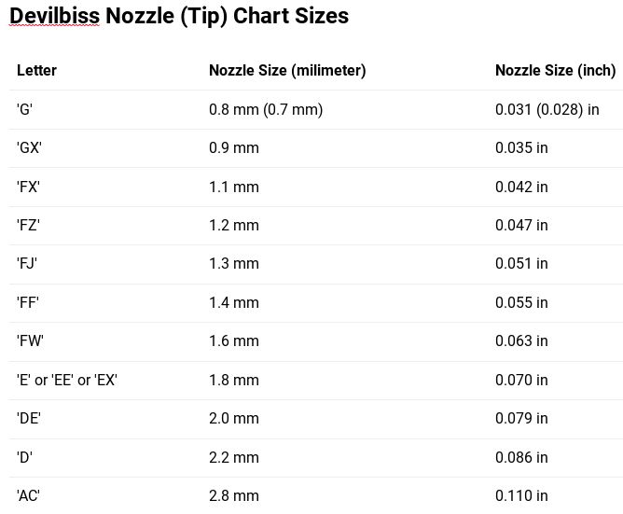Click the '0.051 in' cell
This screenshot has width=623, height=514.
521,264
